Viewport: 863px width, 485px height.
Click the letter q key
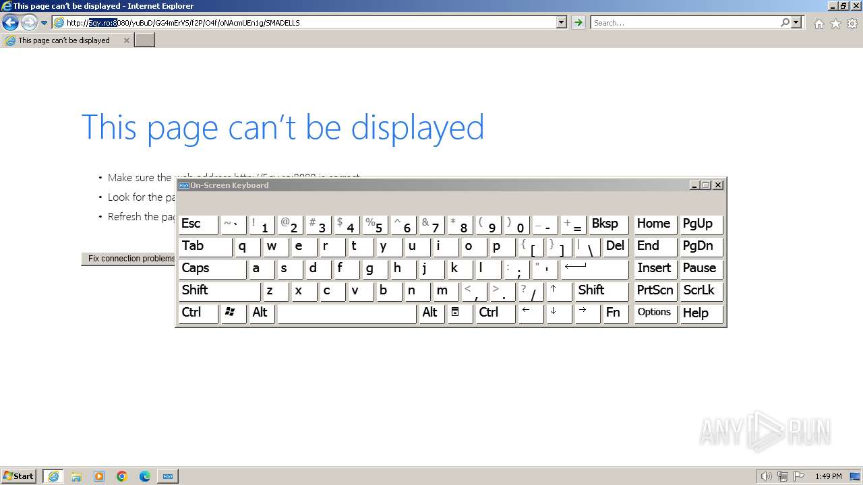247,247
